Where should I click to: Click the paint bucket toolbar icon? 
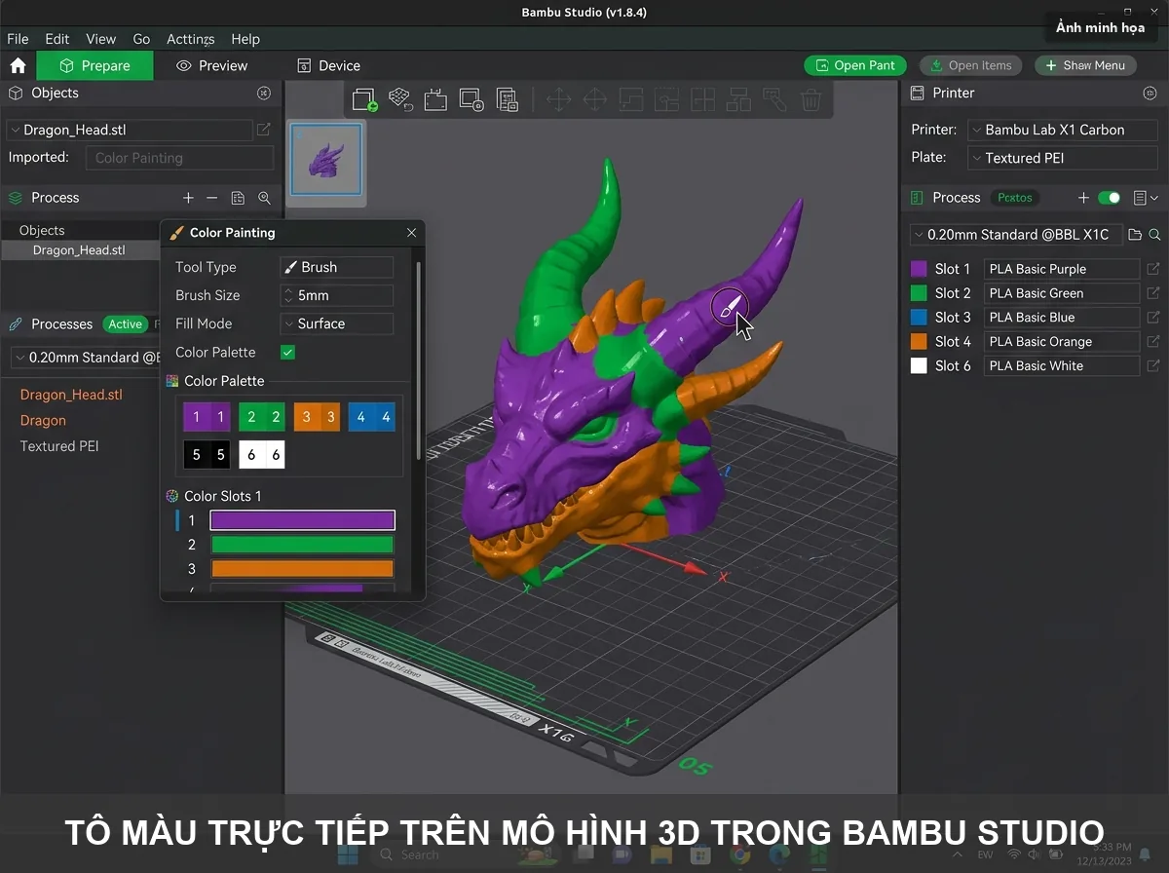pos(774,99)
